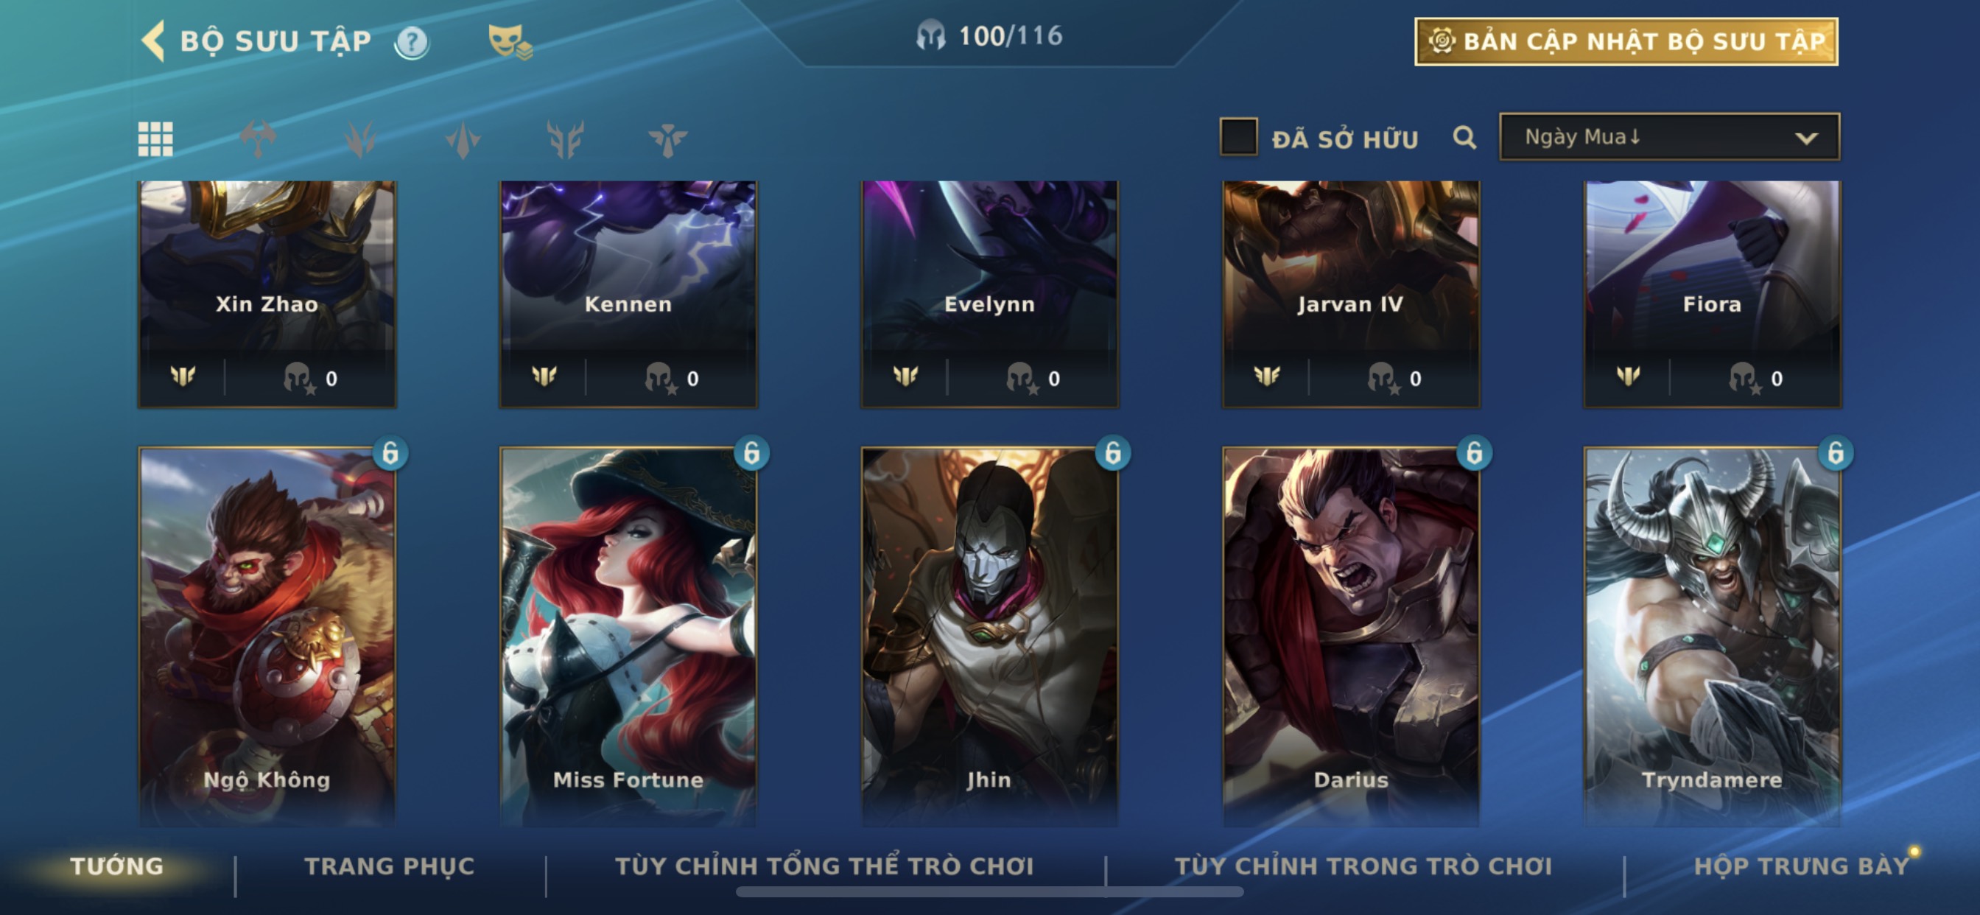Screen dimensions: 1980x915
Task: Click the unlock badge on Darius card
Action: pyautogui.click(x=1474, y=453)
